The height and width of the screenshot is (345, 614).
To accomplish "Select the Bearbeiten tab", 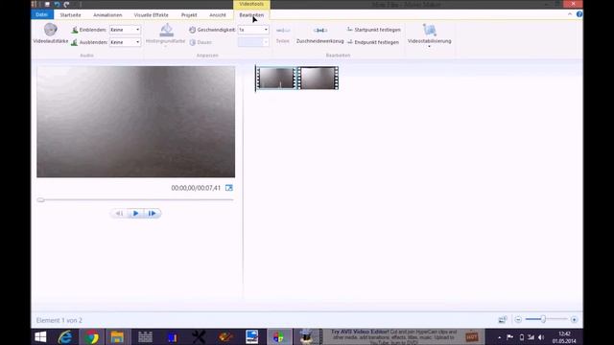I will click(x=251, y=15).
